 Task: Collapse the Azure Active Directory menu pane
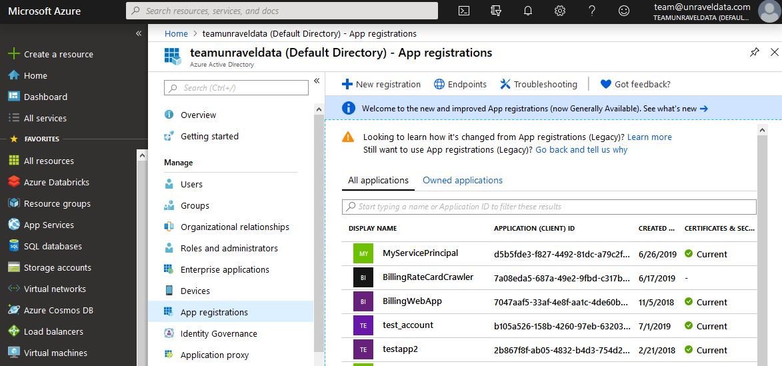pos(316,81)
